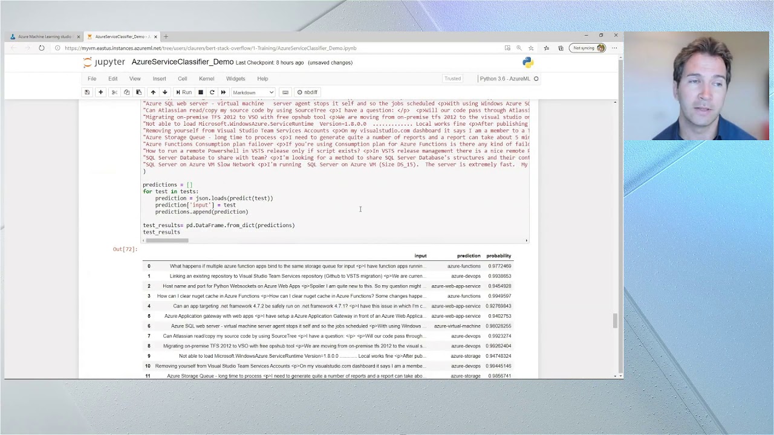Click row 7 Atlassian SourceTree question text

click(x=293, y=336)
